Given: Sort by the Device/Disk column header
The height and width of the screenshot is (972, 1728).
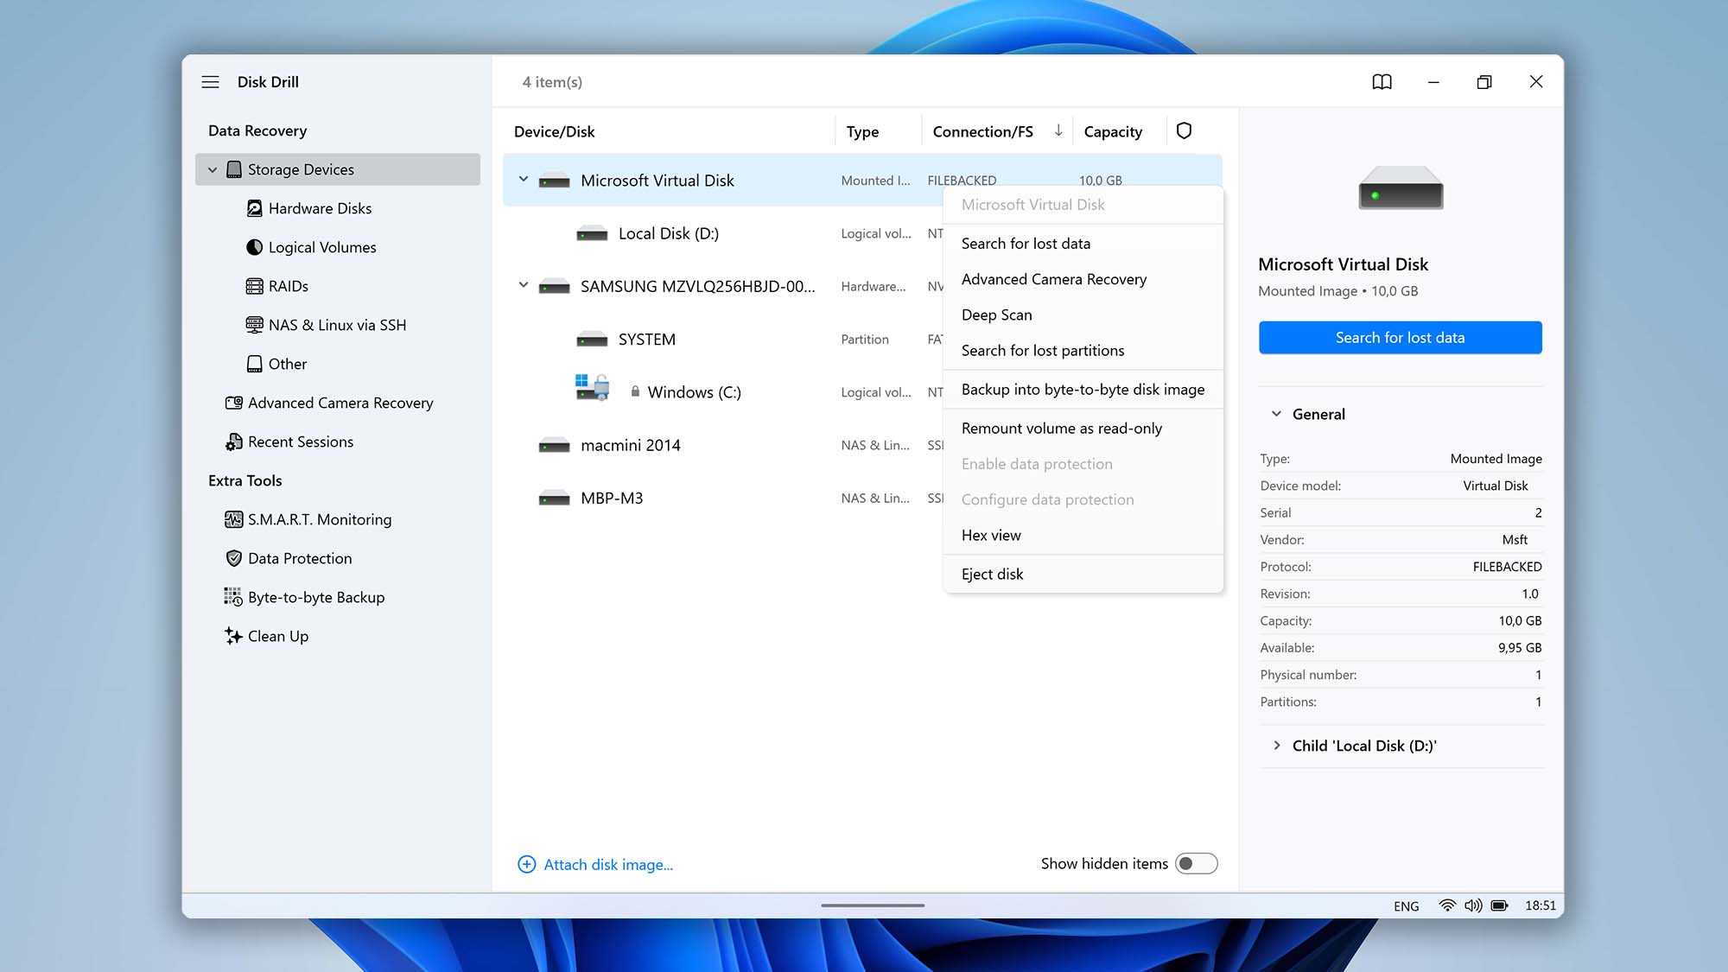Looking at the screenshot, I should click(x=554, y=131).
